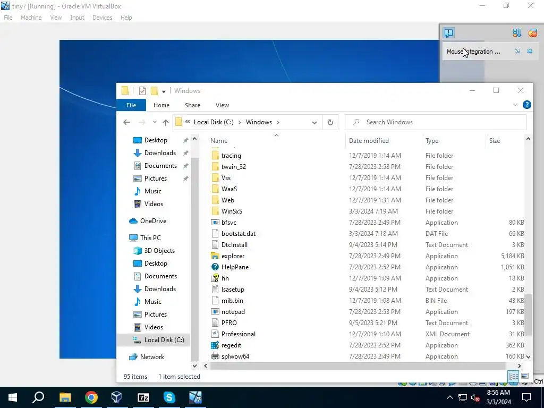Select the HelpPane application icon
The height and width of the screenshot is (408, 544).
[215, 267]
